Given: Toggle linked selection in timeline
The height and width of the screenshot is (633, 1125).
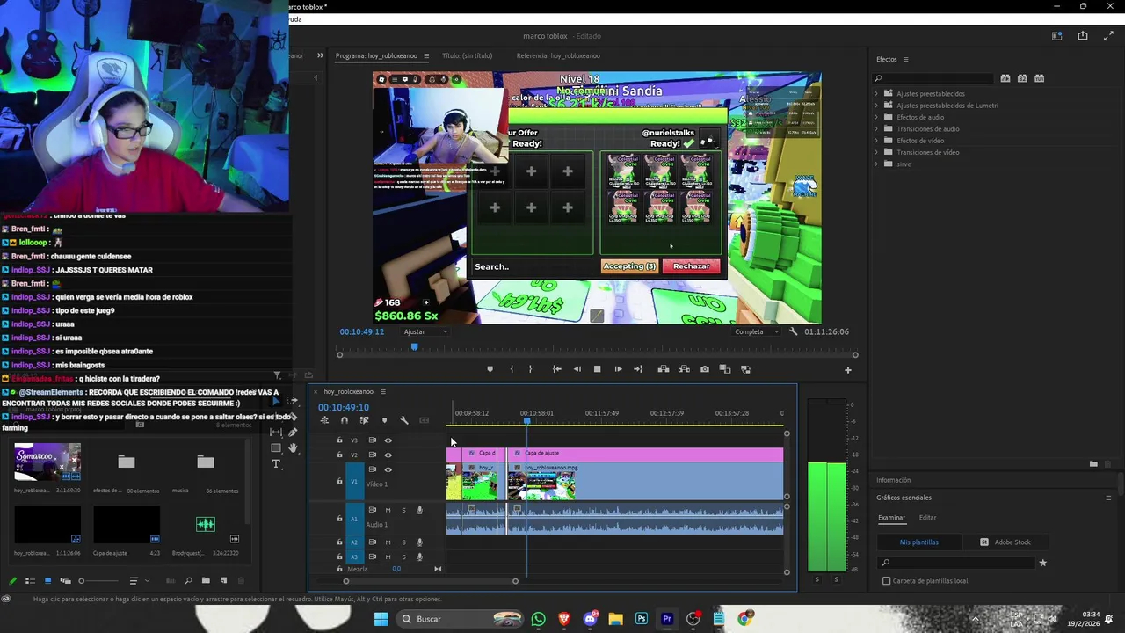Looking at the screenshot, I should coord(364,420).
